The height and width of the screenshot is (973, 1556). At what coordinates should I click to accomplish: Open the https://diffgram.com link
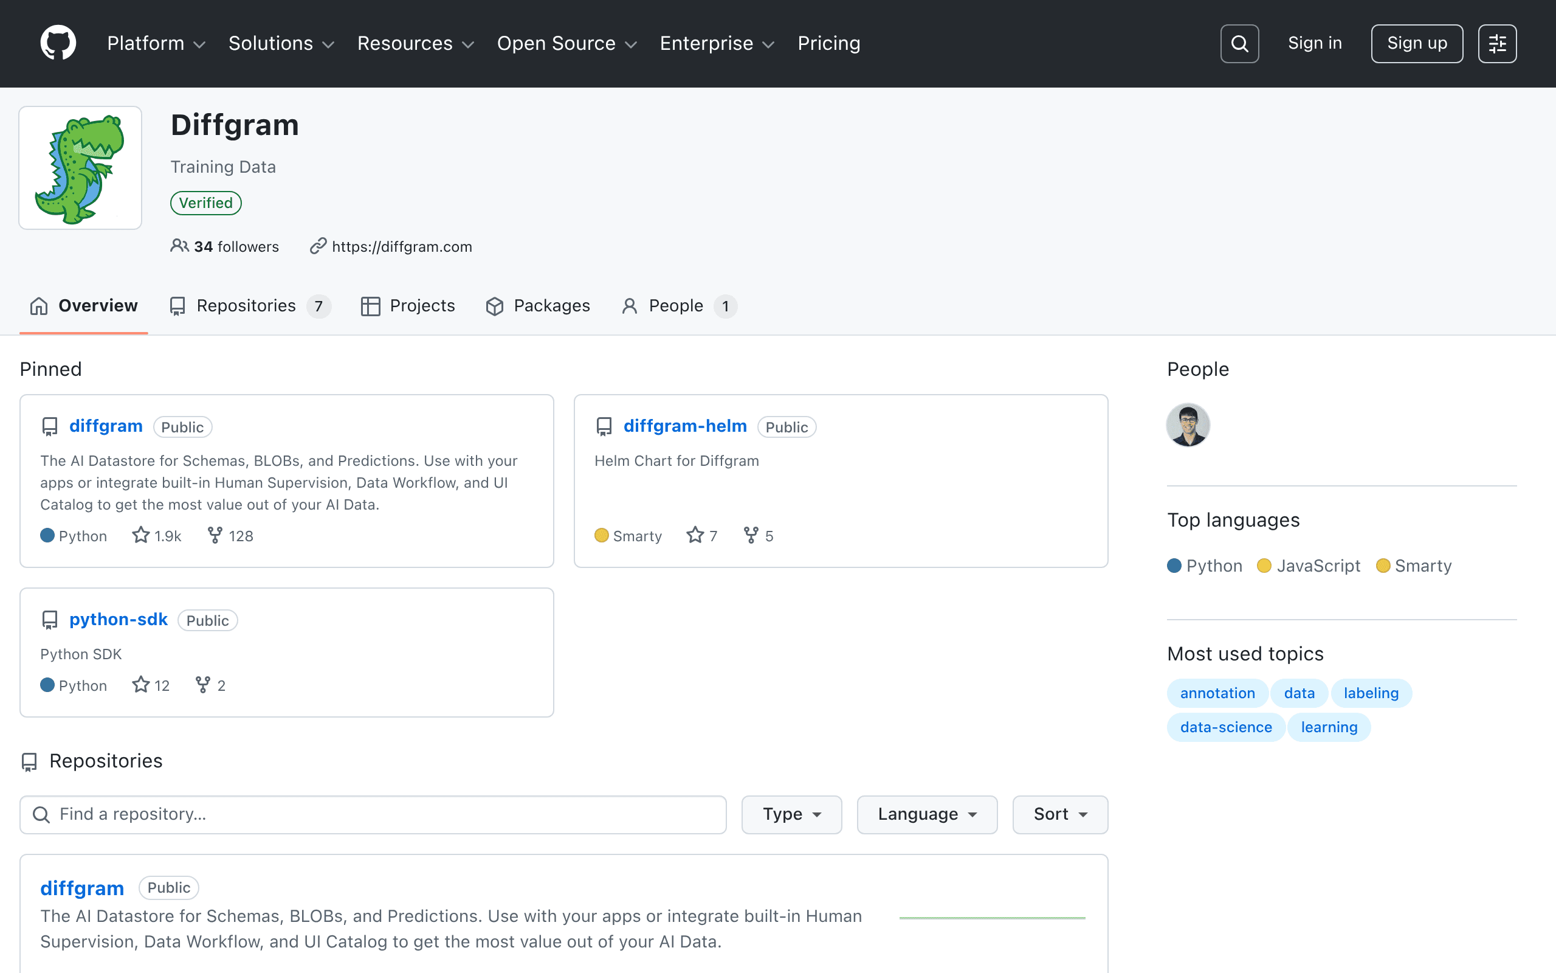tap(402, 246)
